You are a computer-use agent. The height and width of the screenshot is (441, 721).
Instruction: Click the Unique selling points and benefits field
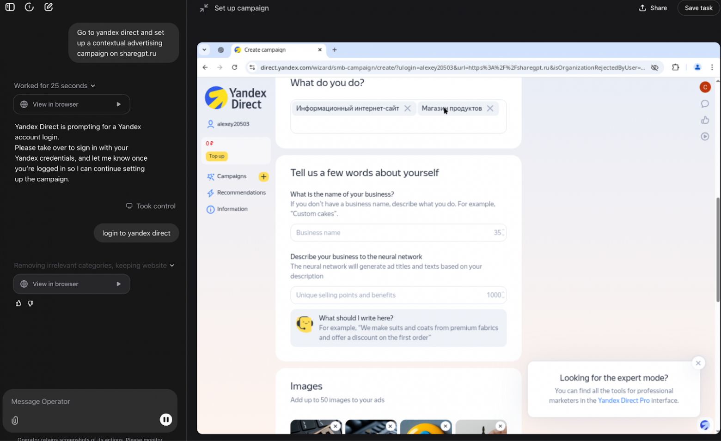398,295
